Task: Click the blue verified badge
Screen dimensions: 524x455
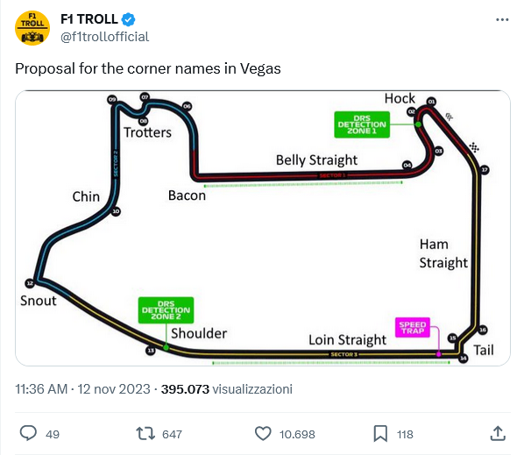Action: point(128,19)
